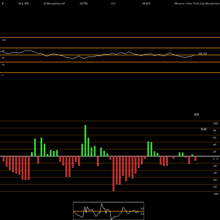
Task: Click the '40' label on the MR axis
Action: (x=215, y=145)
